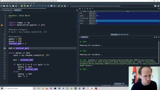Run current cell and advance
160x90 pixels.
coord(25,6)
